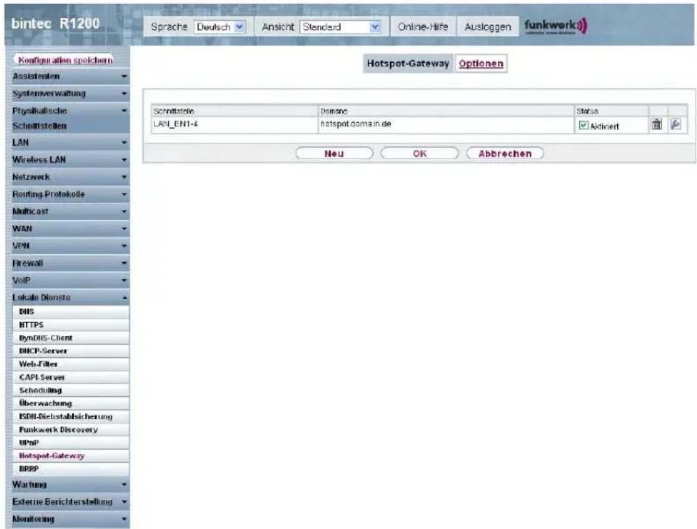This screenshot has height=529, width=697.
Task: Open the Online-Hilfe link
Action: pos(422,27)
